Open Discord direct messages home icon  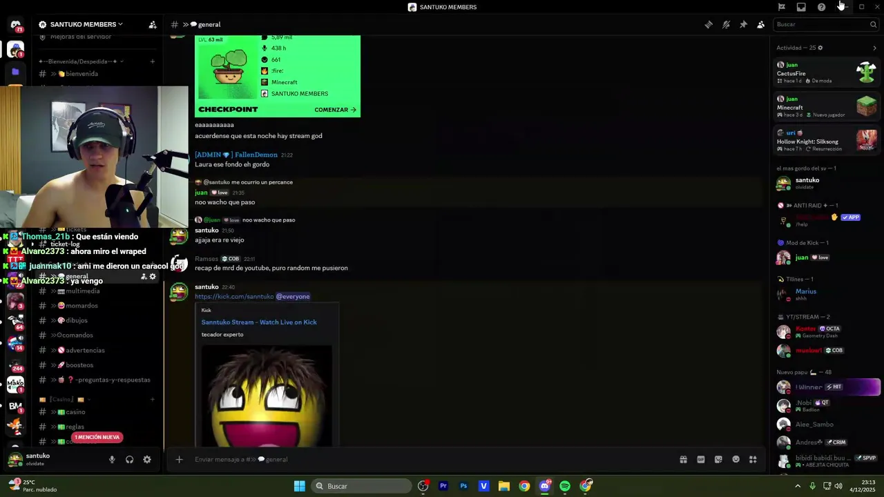15,25
